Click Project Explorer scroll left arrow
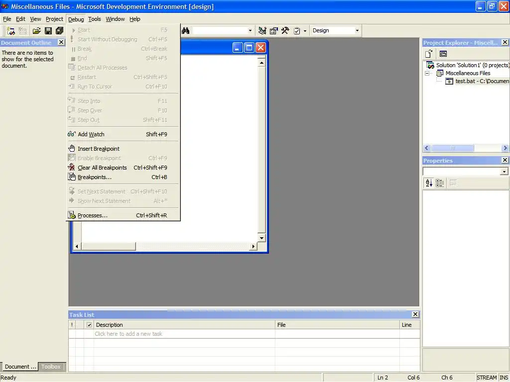This screenshot has height=382, width=510. click(427, 148)
